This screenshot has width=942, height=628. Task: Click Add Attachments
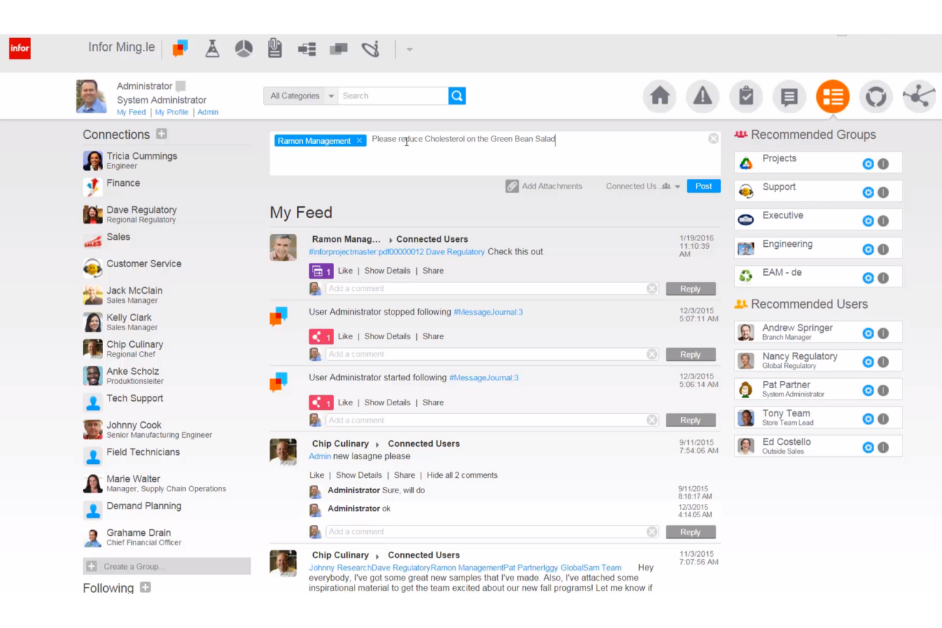pos(544,186)
